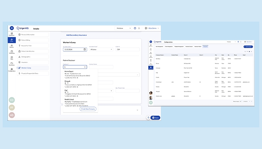The height and width of the screenshot is (149, 262).
Task: Open Configurations gear in the sidebar
Action: (12, 70)
